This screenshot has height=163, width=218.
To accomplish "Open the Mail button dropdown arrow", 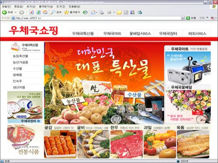I will 97,13.
